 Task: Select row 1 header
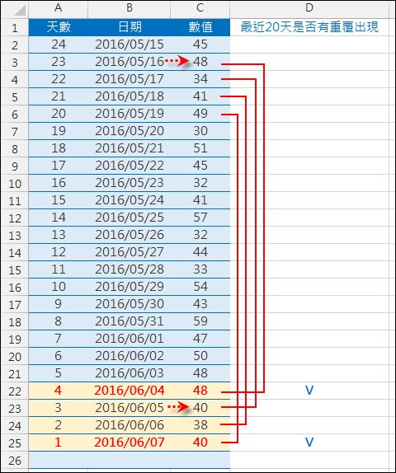tap(15, 28)
